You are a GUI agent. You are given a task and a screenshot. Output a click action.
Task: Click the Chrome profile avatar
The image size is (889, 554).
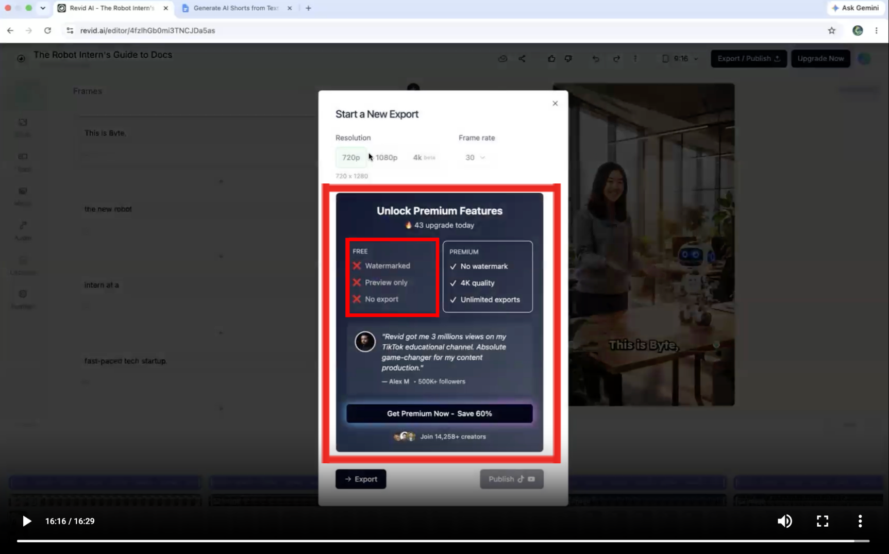pyautogui.click(x=858, y=31)
